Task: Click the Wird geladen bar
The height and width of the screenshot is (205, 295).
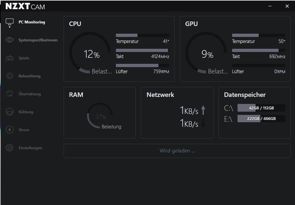Action: (177, 151)
